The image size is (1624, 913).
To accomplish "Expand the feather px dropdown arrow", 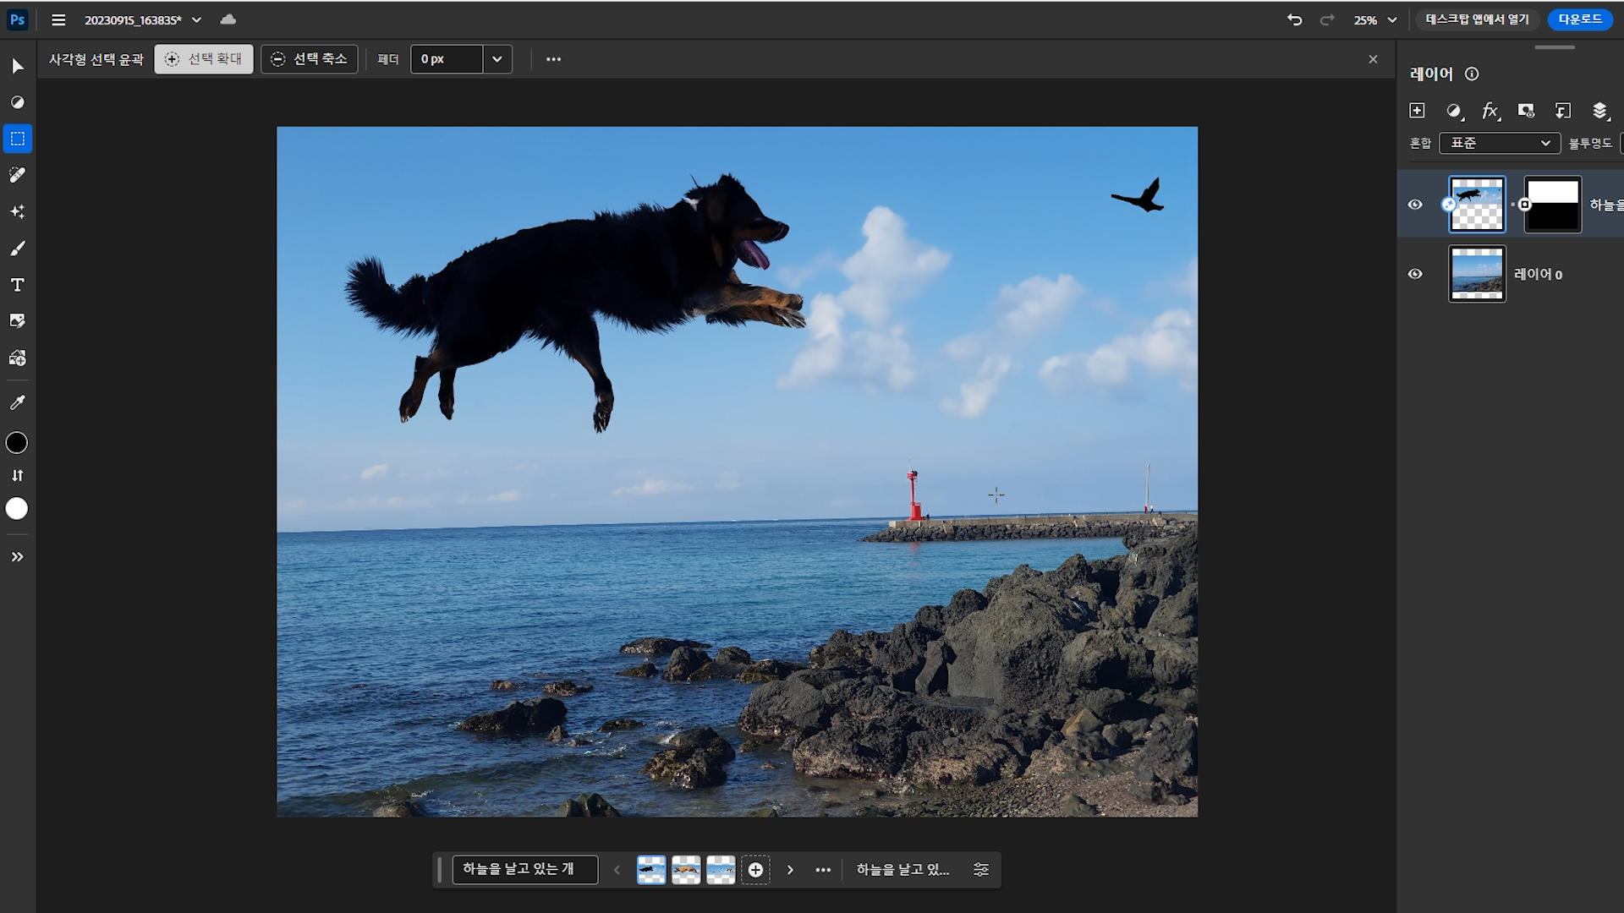I will 497,59.
